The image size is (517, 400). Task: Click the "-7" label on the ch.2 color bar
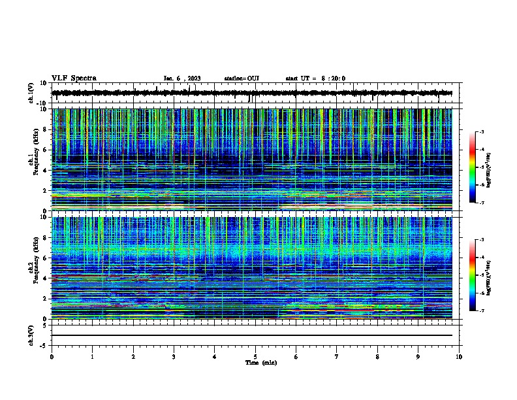tap(481, 310)
